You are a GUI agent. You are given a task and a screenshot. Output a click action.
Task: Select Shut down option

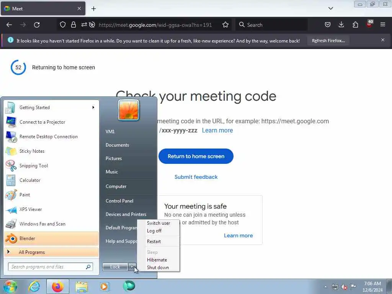pyautogui.click(x=158, y=268)
